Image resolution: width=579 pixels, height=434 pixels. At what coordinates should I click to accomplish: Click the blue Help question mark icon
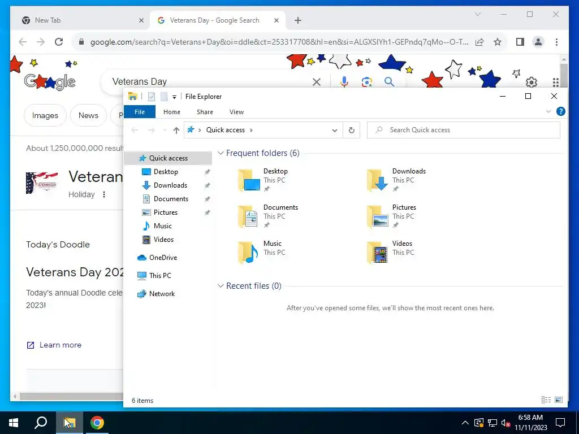click(560, 111)
